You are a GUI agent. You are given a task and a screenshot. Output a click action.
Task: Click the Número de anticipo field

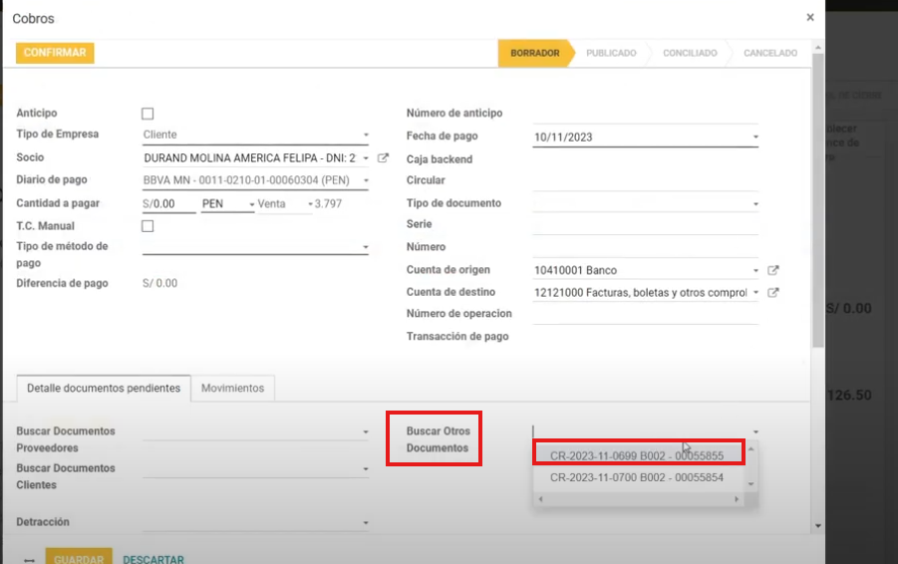(x=646, y=115)
